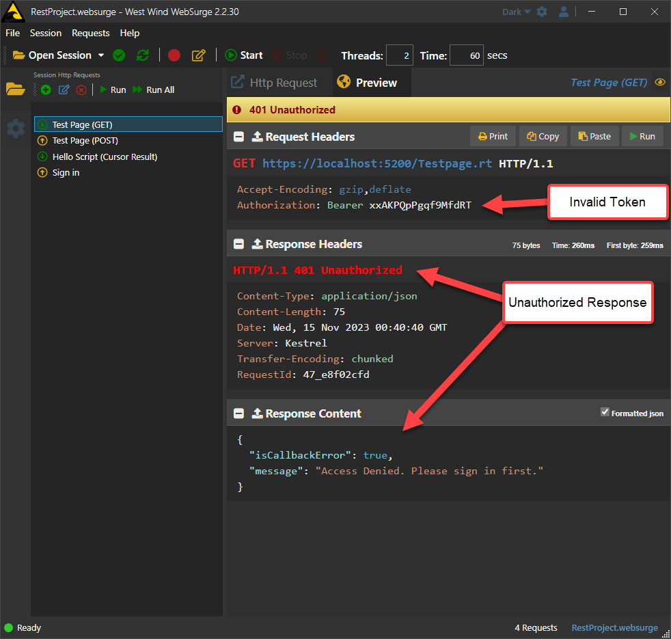Click the Paste button
671x639 pixels.
point(594,136)
